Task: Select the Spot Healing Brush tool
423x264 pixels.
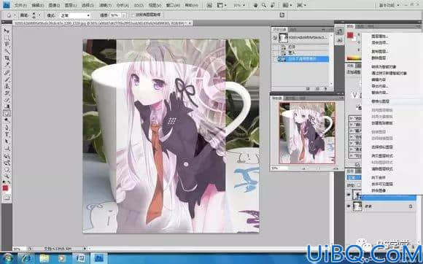Action: pos(7,72)
